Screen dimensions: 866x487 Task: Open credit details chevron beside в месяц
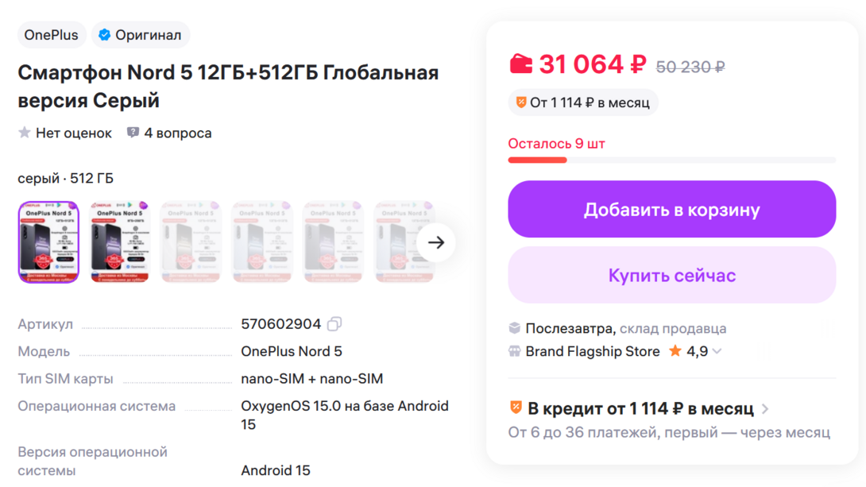[x=765, y=409]
